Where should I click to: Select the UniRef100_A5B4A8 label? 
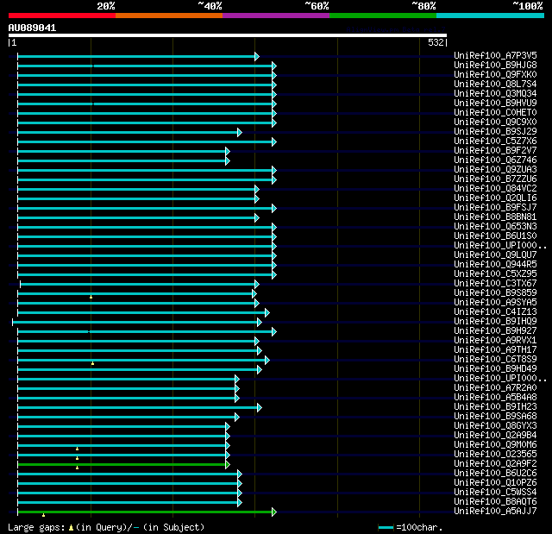(x=495, y=398)
